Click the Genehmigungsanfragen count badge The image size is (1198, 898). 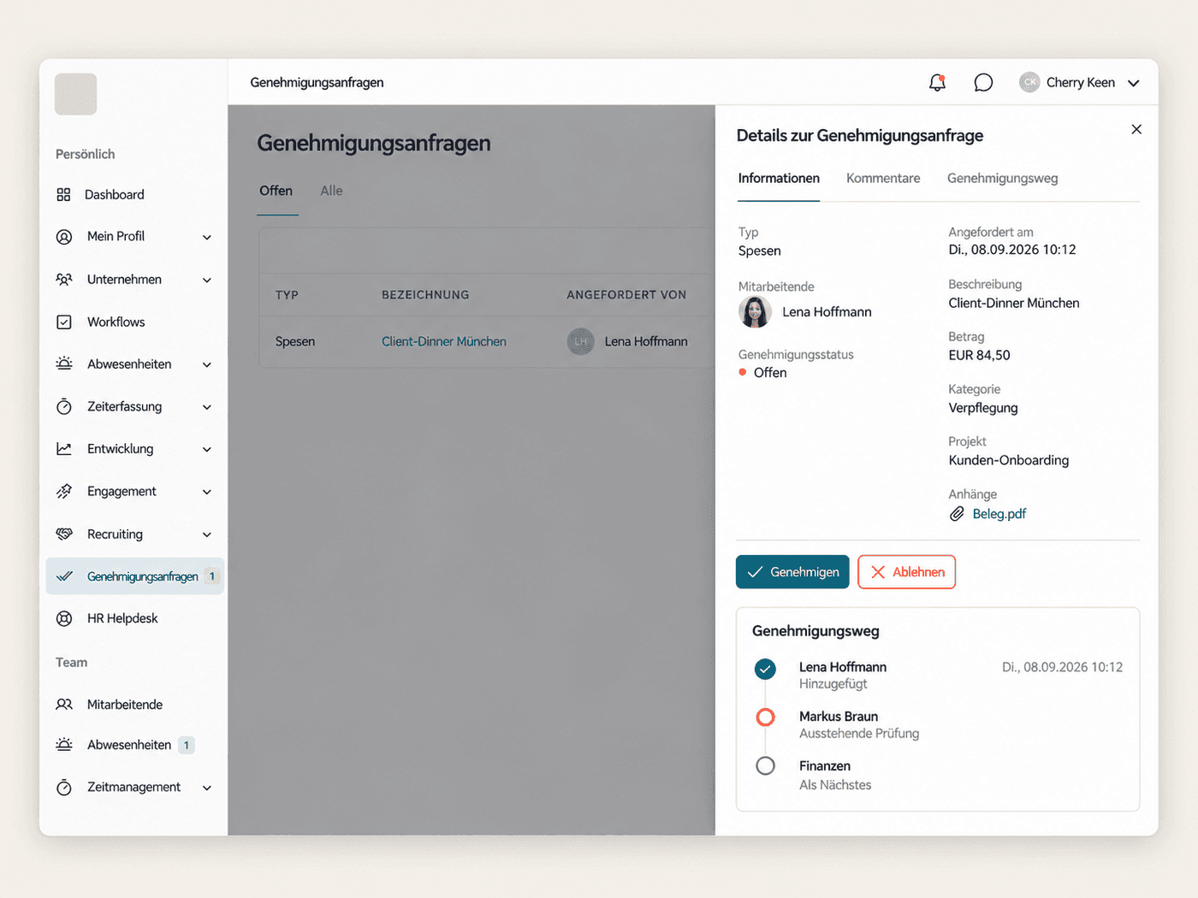coord(212,576)
